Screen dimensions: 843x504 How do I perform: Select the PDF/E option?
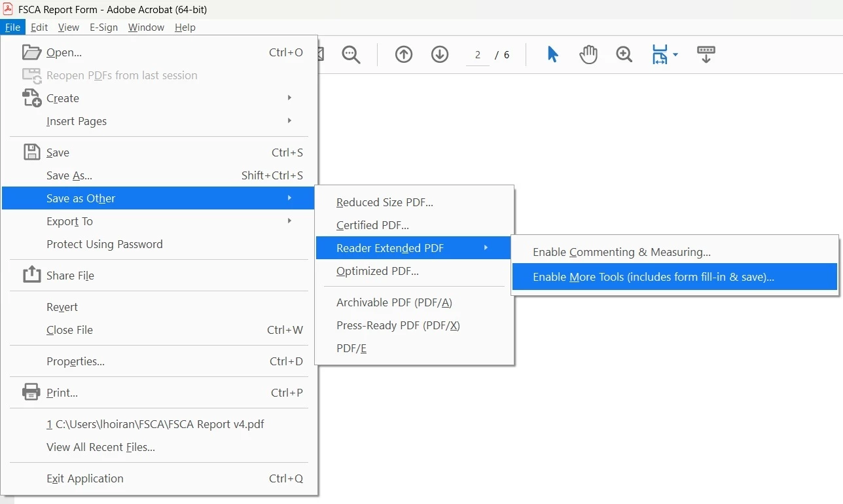(x=414, y=348)
